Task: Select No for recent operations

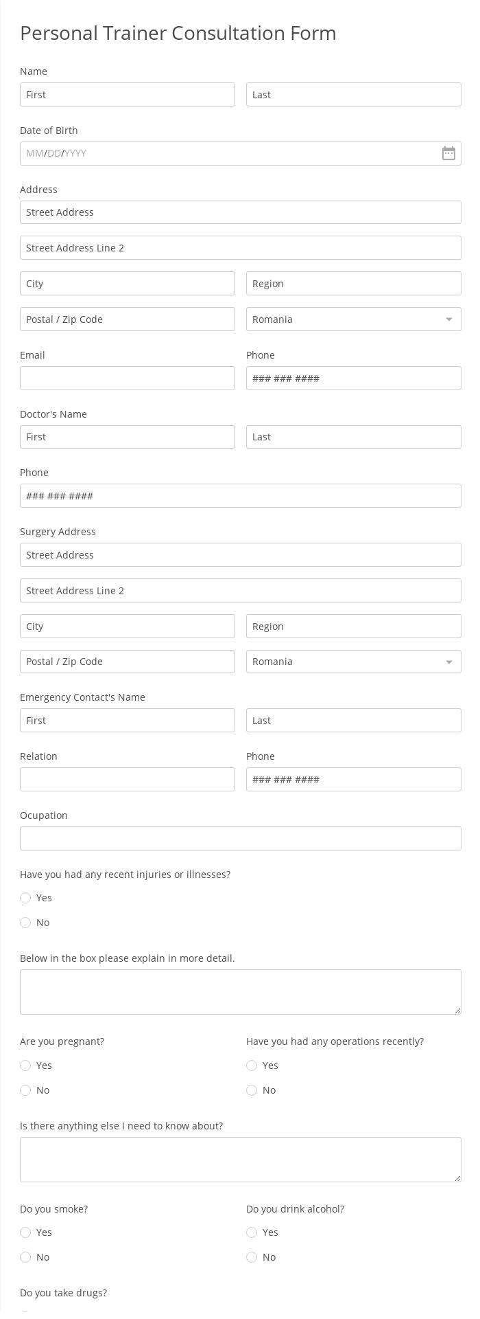Action: [x=252, y=1090]
